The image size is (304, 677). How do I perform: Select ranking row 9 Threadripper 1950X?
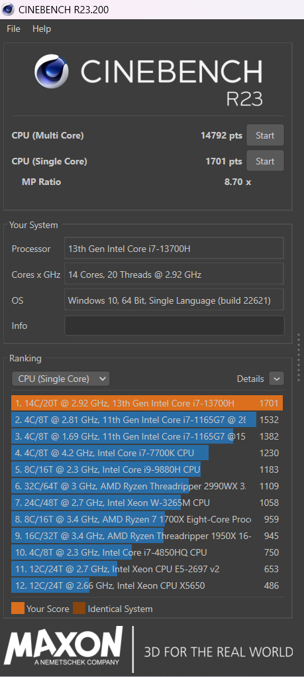coord(147,536)
